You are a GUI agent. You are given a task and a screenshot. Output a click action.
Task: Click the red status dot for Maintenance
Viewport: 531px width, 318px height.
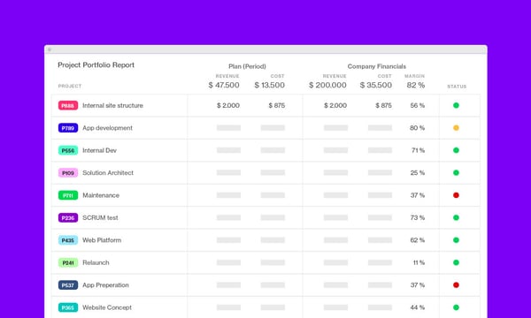[x=456, y=195]
